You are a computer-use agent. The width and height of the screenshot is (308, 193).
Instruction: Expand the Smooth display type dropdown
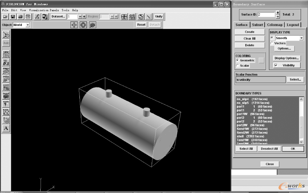pos(301,38)
